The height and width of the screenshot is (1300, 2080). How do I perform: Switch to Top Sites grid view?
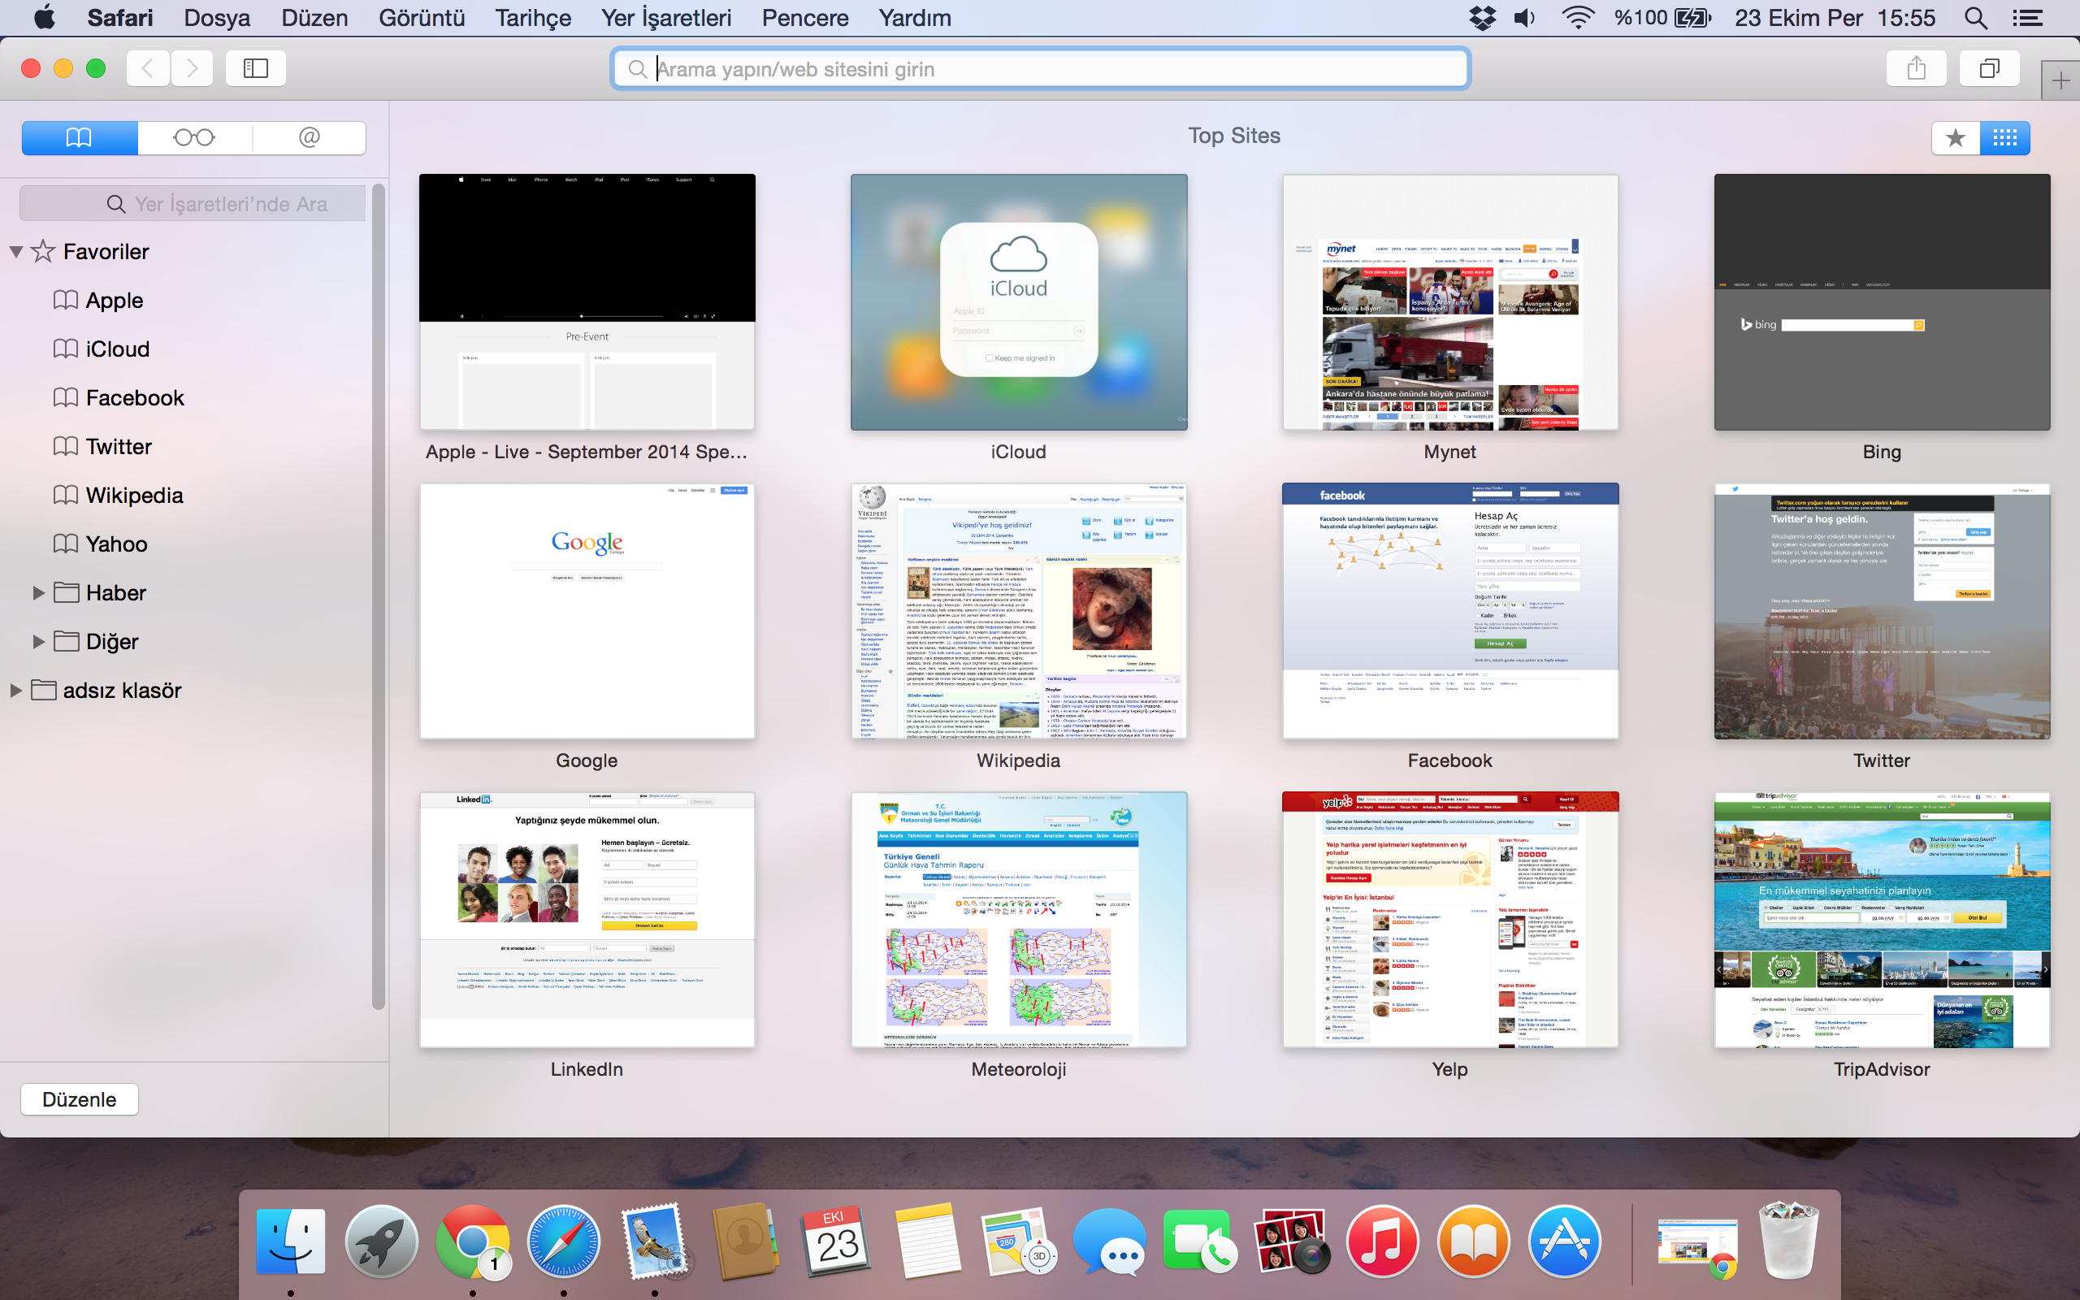pyautogui.click(x=2004, y=137)
